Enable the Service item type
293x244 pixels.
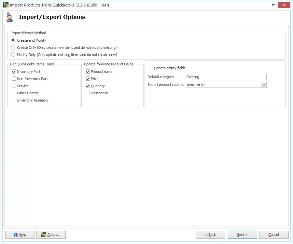click(13, 86)
